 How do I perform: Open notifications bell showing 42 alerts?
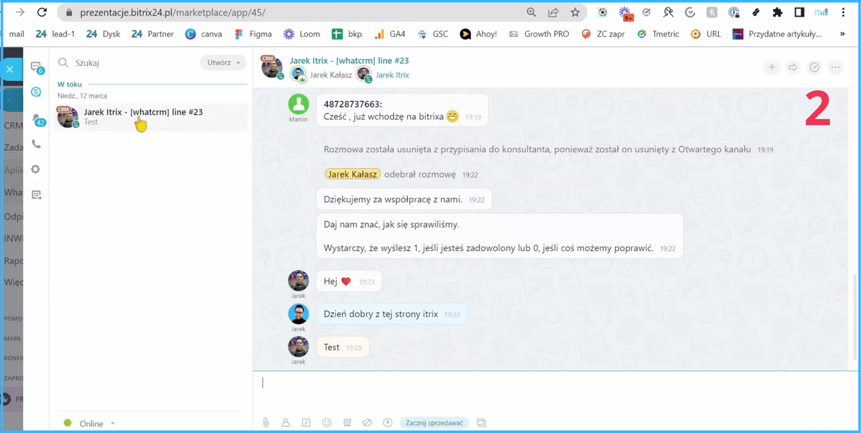coord(36,119)
